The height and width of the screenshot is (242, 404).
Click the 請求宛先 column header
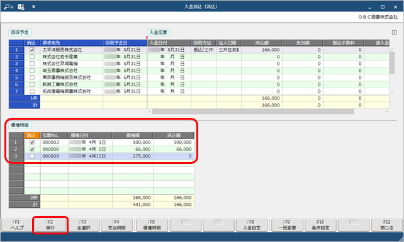pyautogui.click(x=71, y=43)
